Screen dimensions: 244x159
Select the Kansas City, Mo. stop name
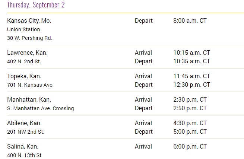(29, 21)
